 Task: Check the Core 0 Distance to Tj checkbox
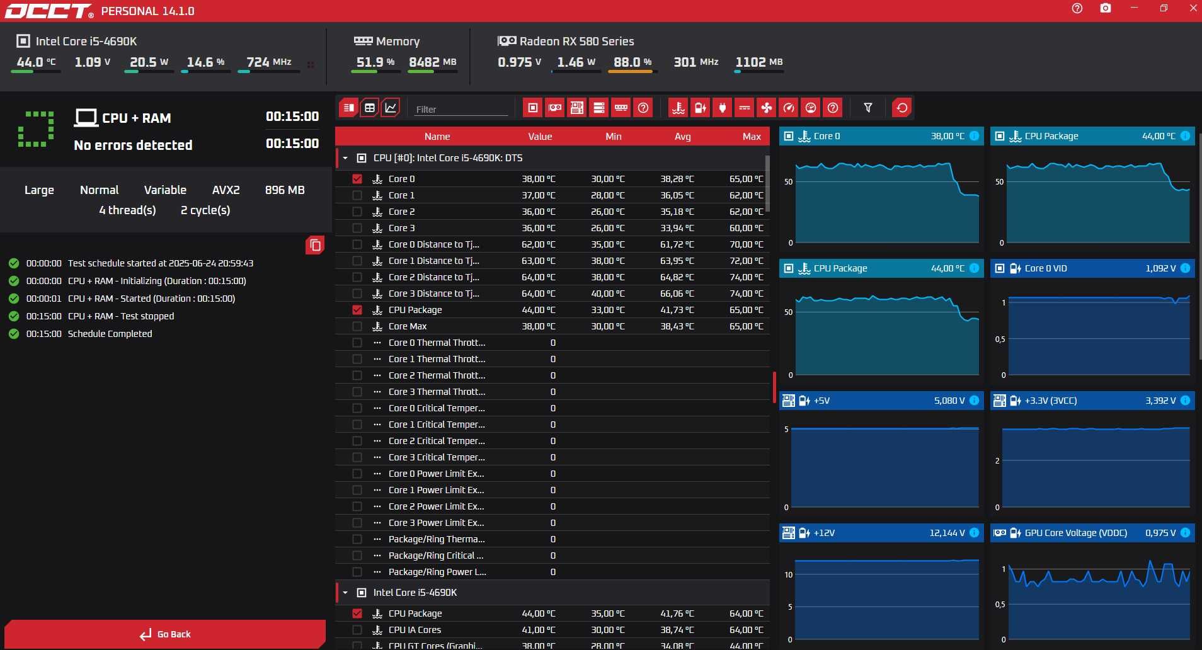(357, 244)
